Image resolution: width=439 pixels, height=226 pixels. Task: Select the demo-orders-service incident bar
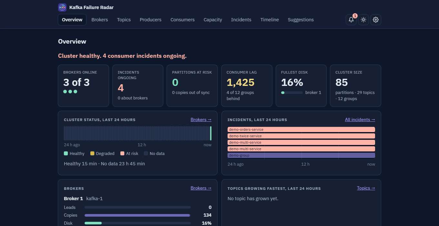point(301,129)
